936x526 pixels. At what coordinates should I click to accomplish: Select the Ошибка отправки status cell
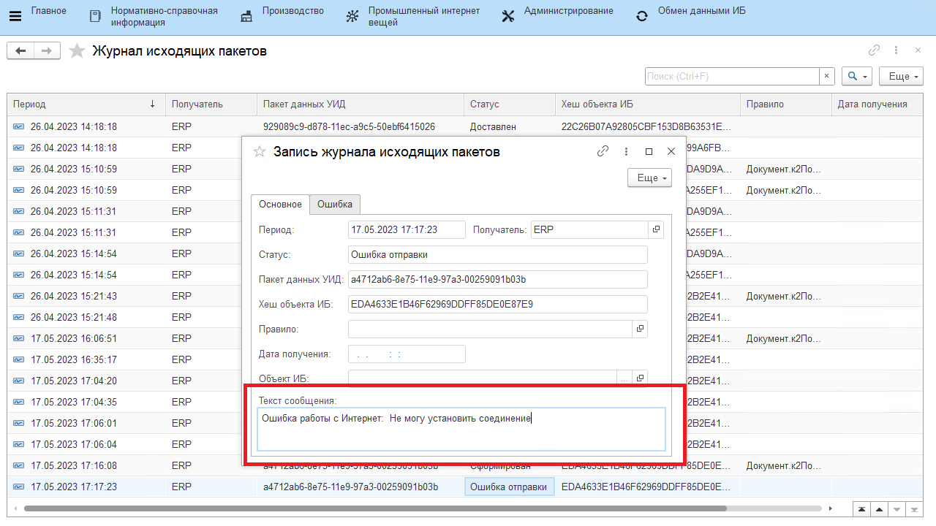click(509, 487)
